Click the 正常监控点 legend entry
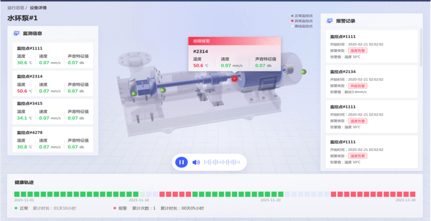431x221 pixels. 302,16
